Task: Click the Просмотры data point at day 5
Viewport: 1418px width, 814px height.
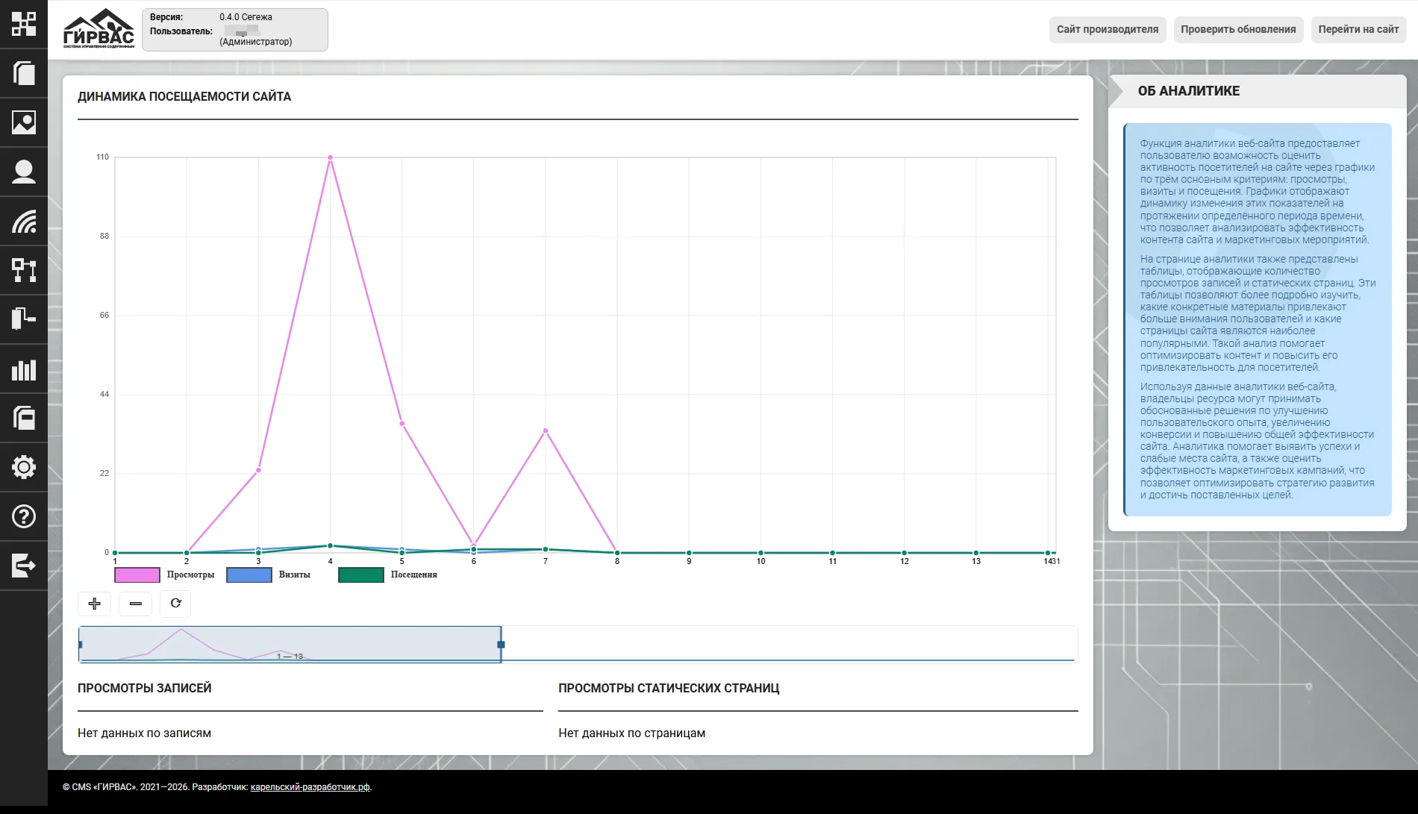Action: click(402, 424)
